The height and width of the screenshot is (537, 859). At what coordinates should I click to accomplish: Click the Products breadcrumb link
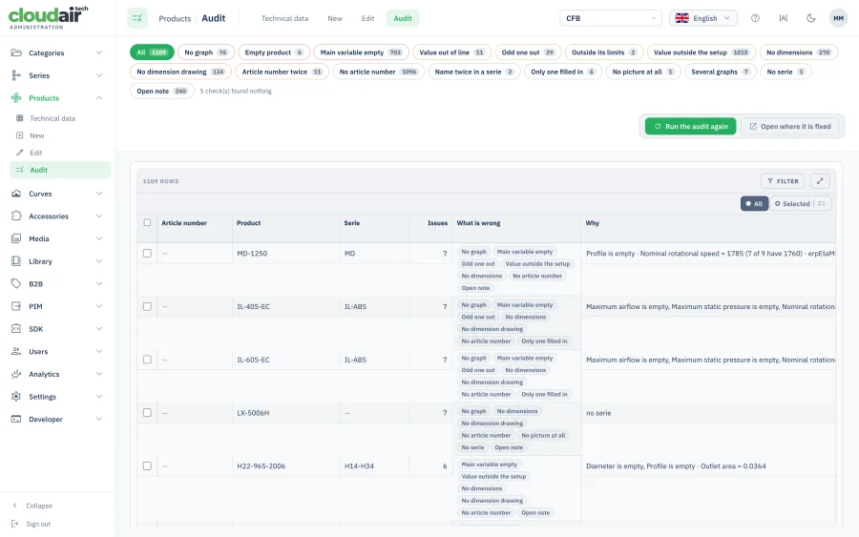tap(175, 19)
